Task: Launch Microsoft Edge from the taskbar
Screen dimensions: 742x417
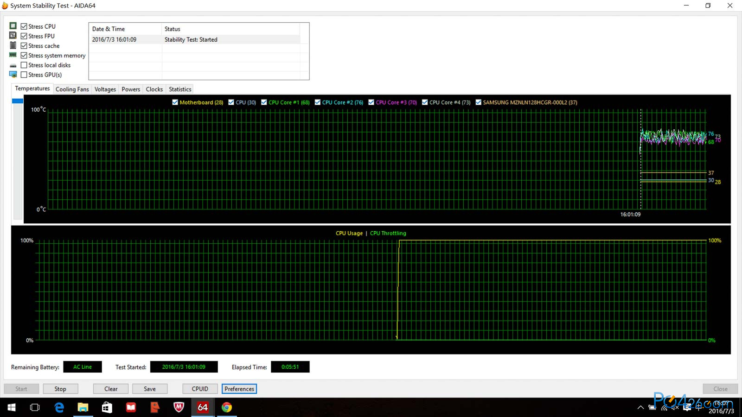Action: pyautogui.click(x=59, y=407)
